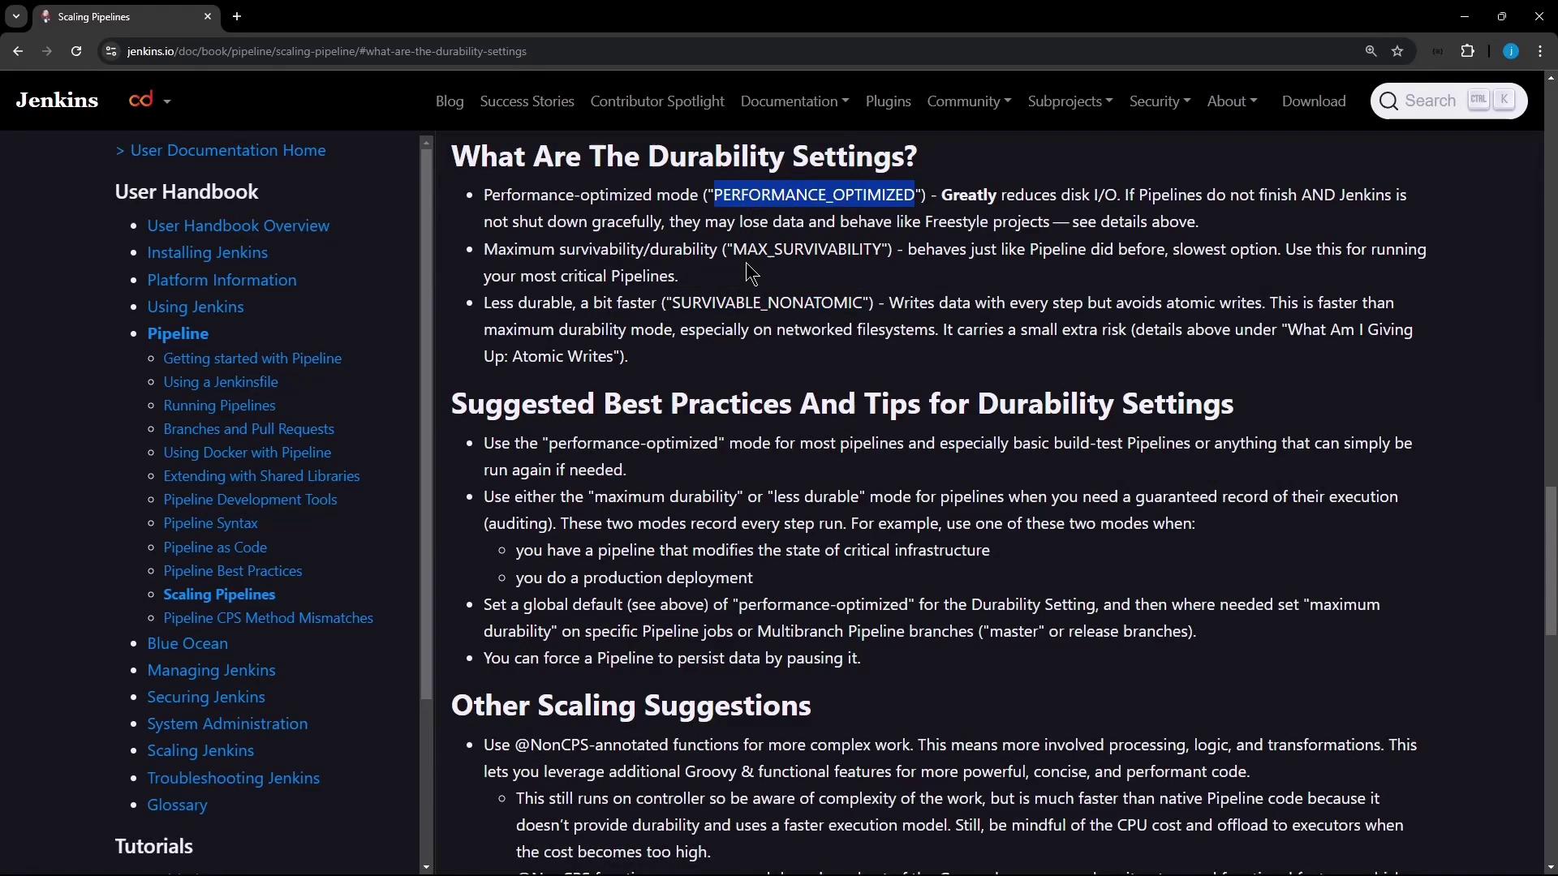Open the Pipeline Syntax sidebar link
The image size is (1558, 876).
pyautogui.click(x=210, y=523)
